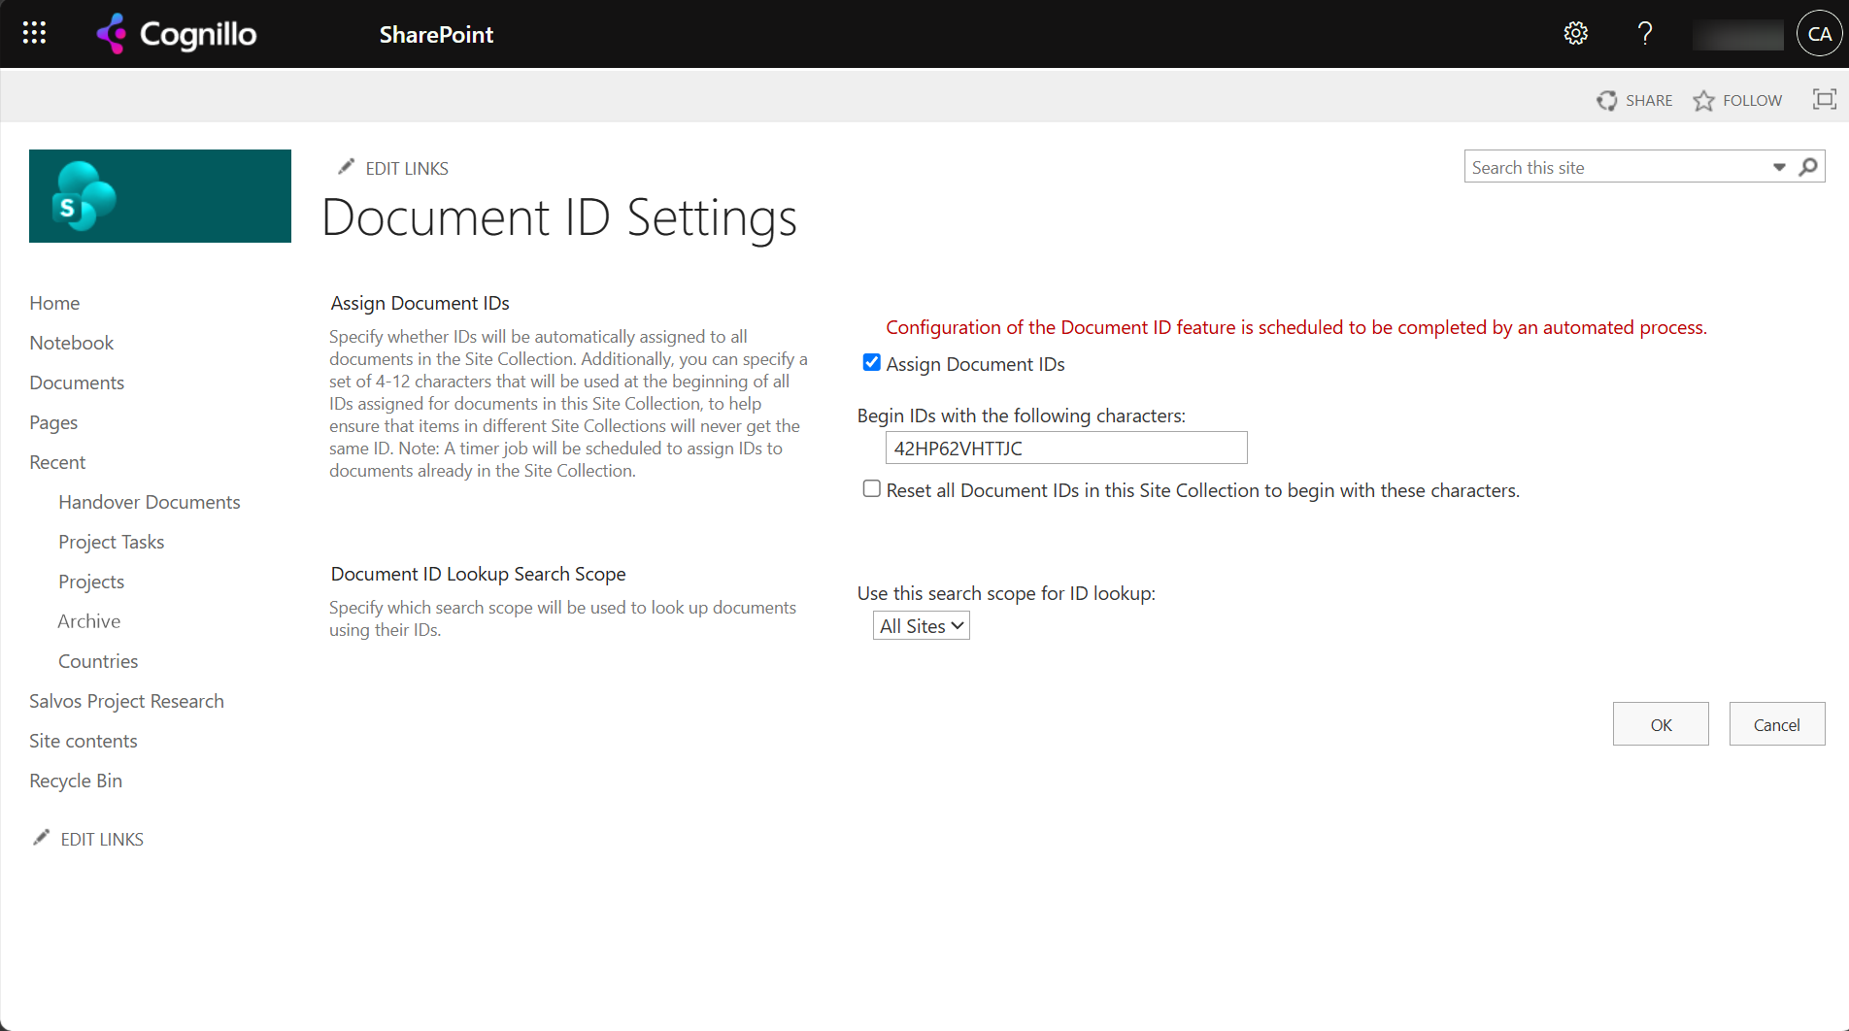Click the bottom EDIT LINKS text
This screenshot has height=1031, width=1849.
click(x=102, y=840)
